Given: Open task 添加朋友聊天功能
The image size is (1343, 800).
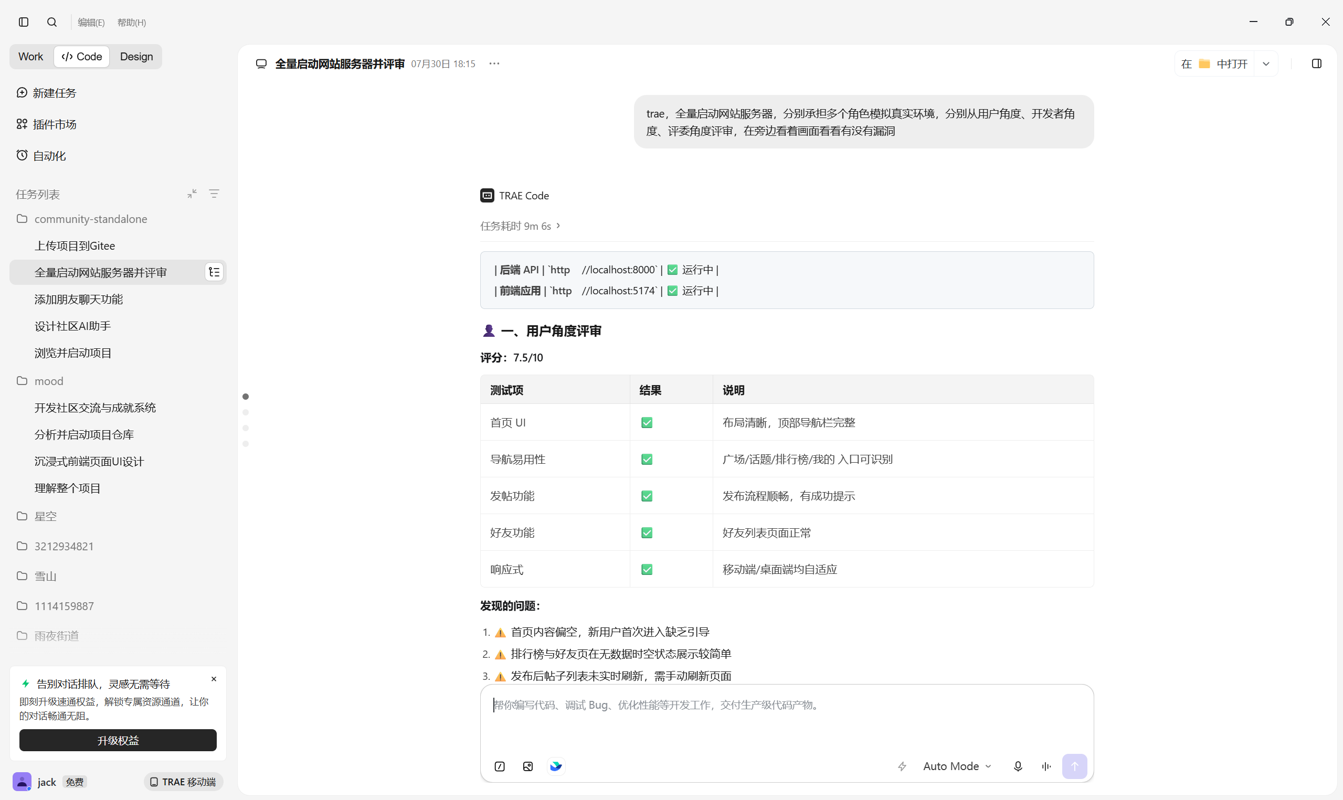Looking at the screenshot, I should [118, 299].
